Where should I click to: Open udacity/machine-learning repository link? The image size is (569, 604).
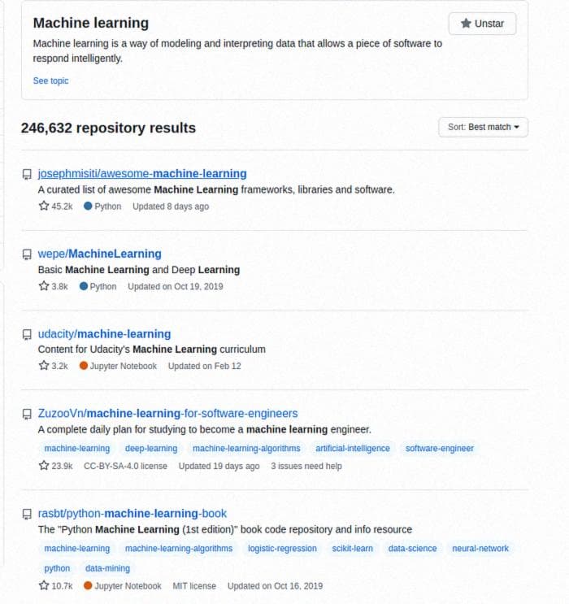pyautogui.click(x=104, y=333)
